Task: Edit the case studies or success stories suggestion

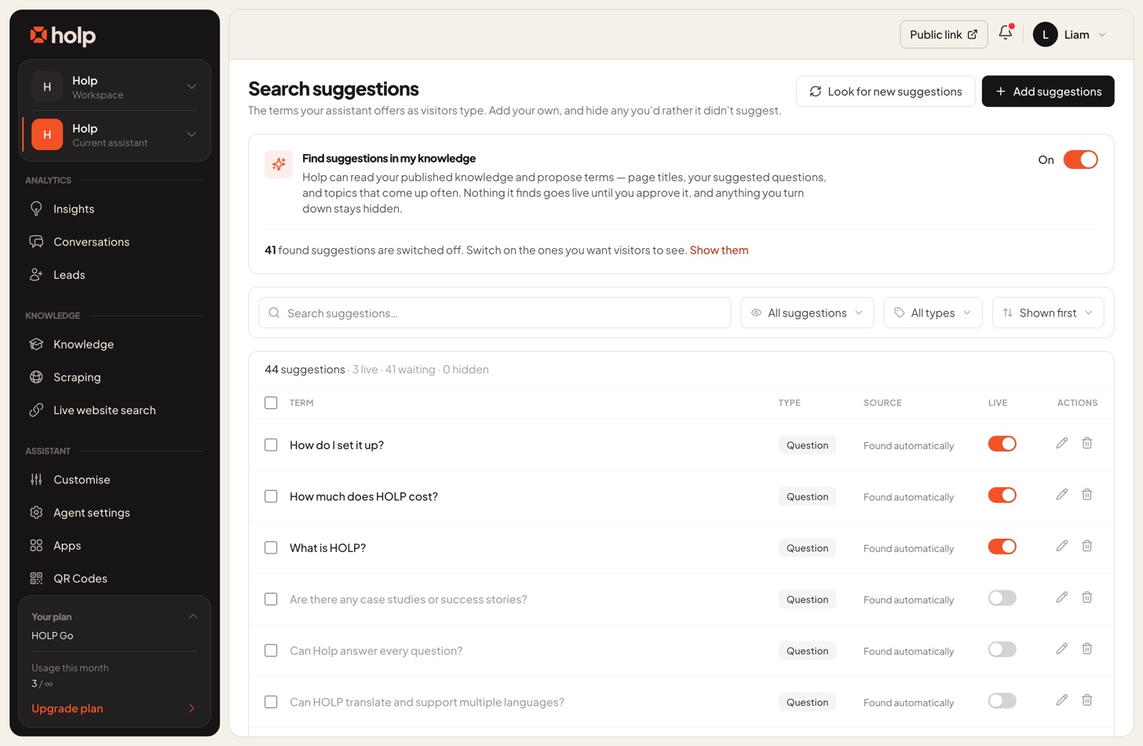Action: (1061, 598)
